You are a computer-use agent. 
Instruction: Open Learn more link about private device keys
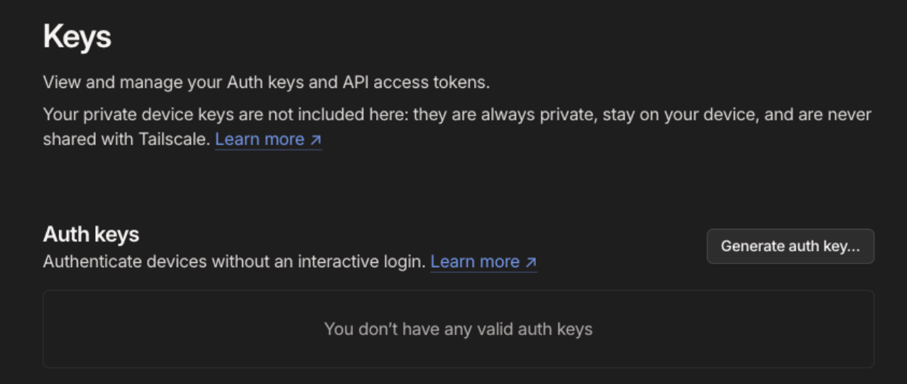pyautogui.click(x=260, y=140)
